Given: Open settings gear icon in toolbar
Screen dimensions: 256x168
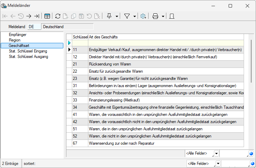Looking at the screenshot, I should point(143,16).
